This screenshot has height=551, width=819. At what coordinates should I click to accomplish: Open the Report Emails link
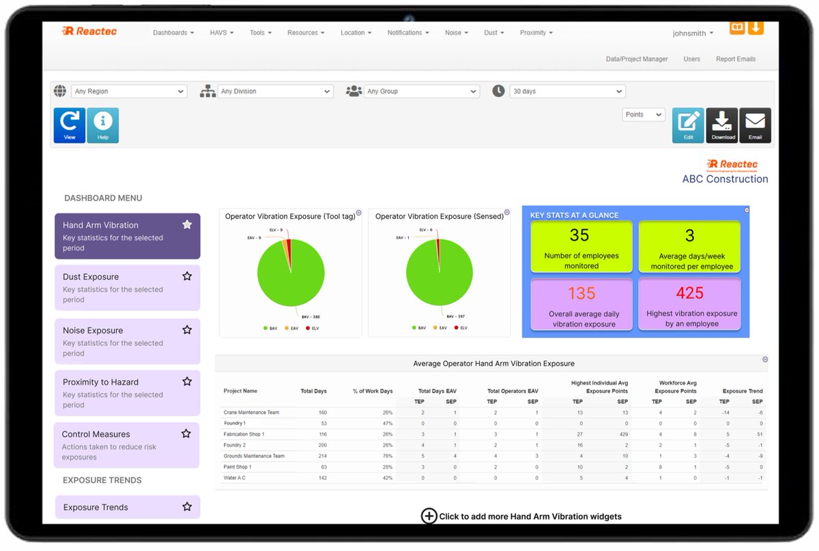(x=736, y=59)
